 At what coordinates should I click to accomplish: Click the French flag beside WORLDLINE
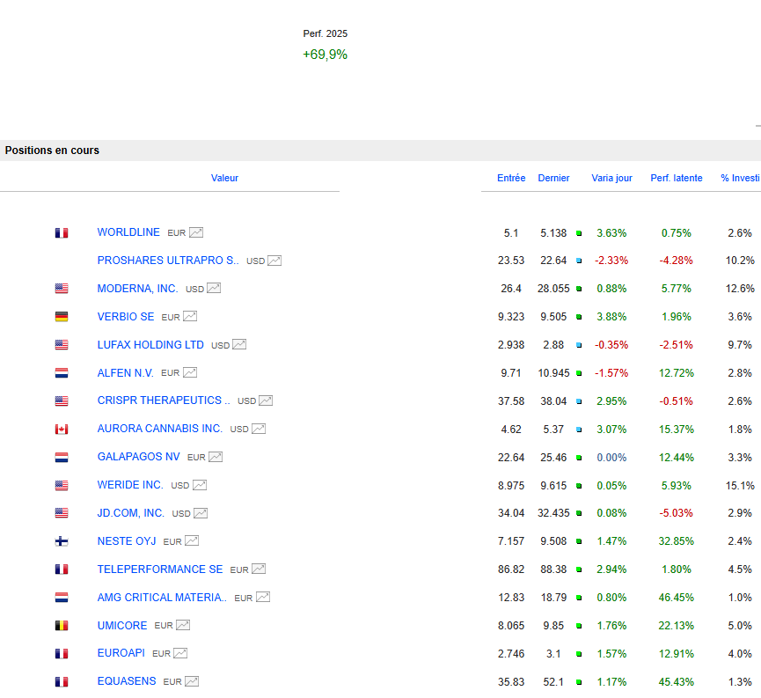pyautogui.click(x=62, y=233)
